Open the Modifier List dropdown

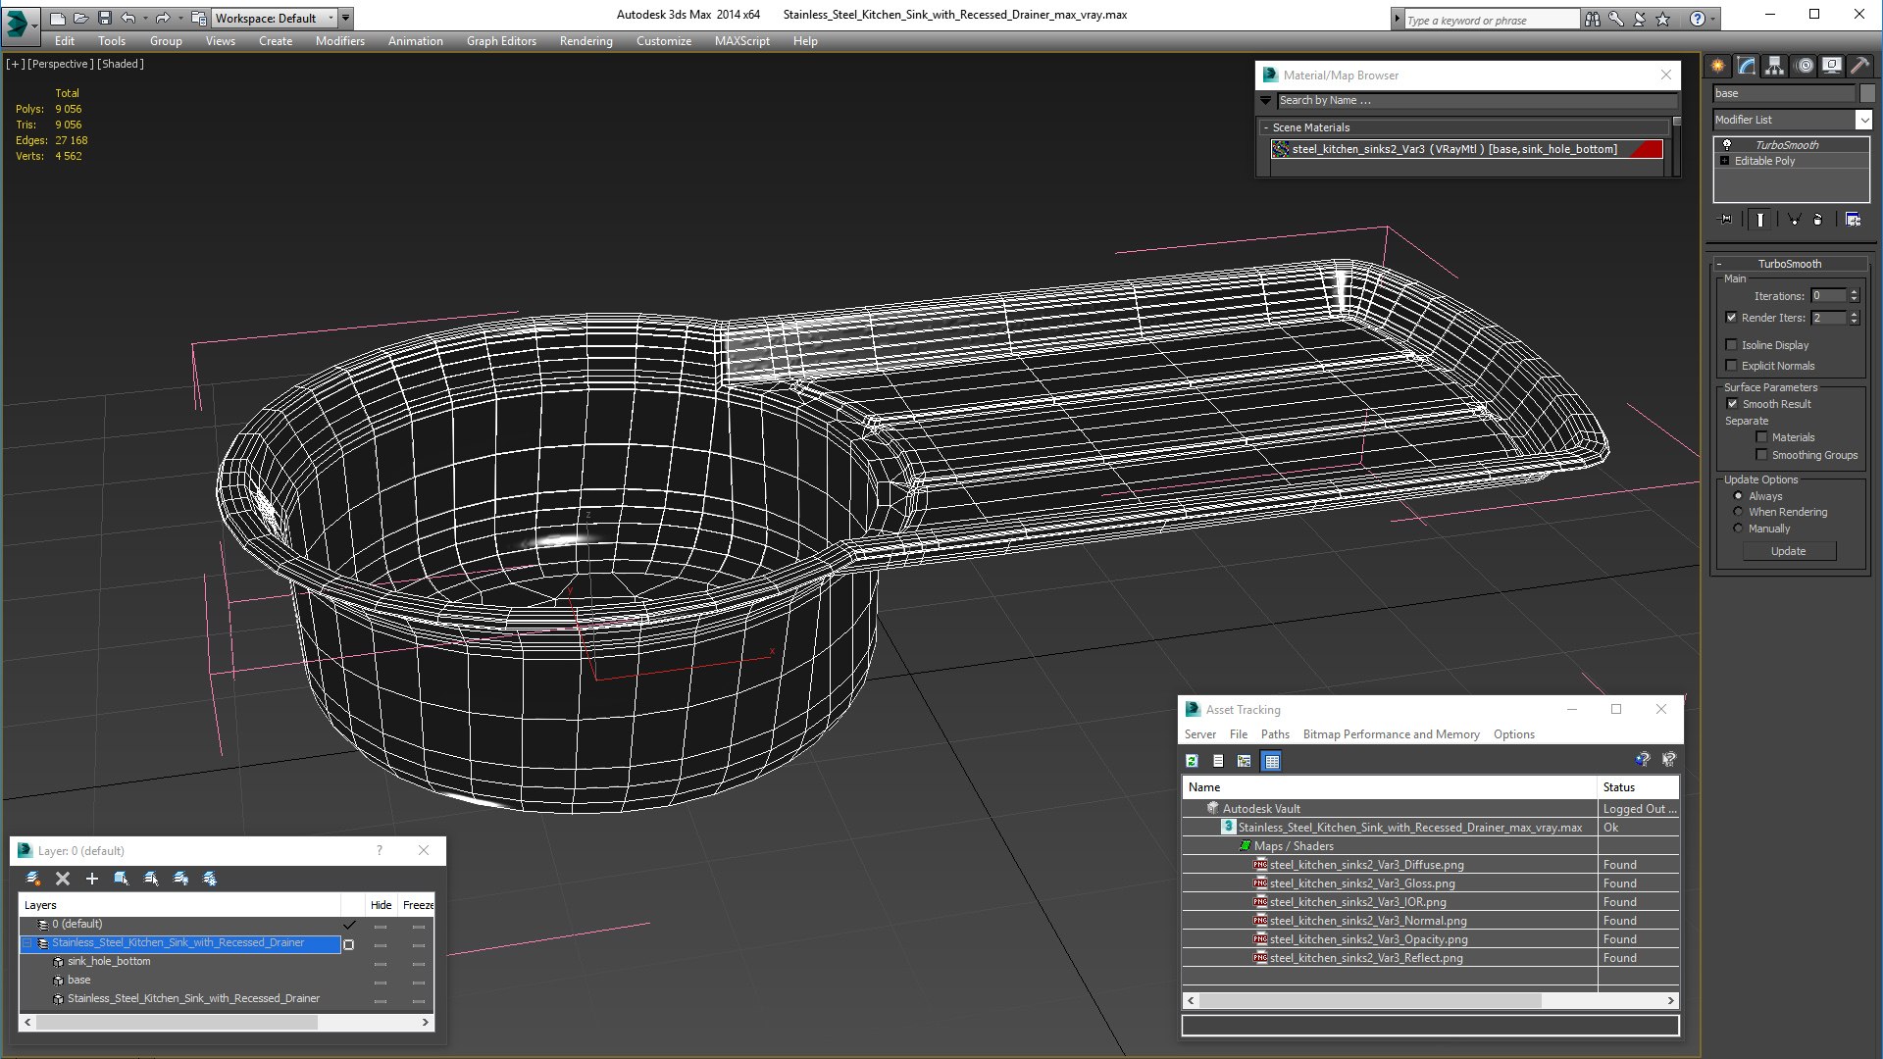pyautogui.click(x=1863, y=120)
